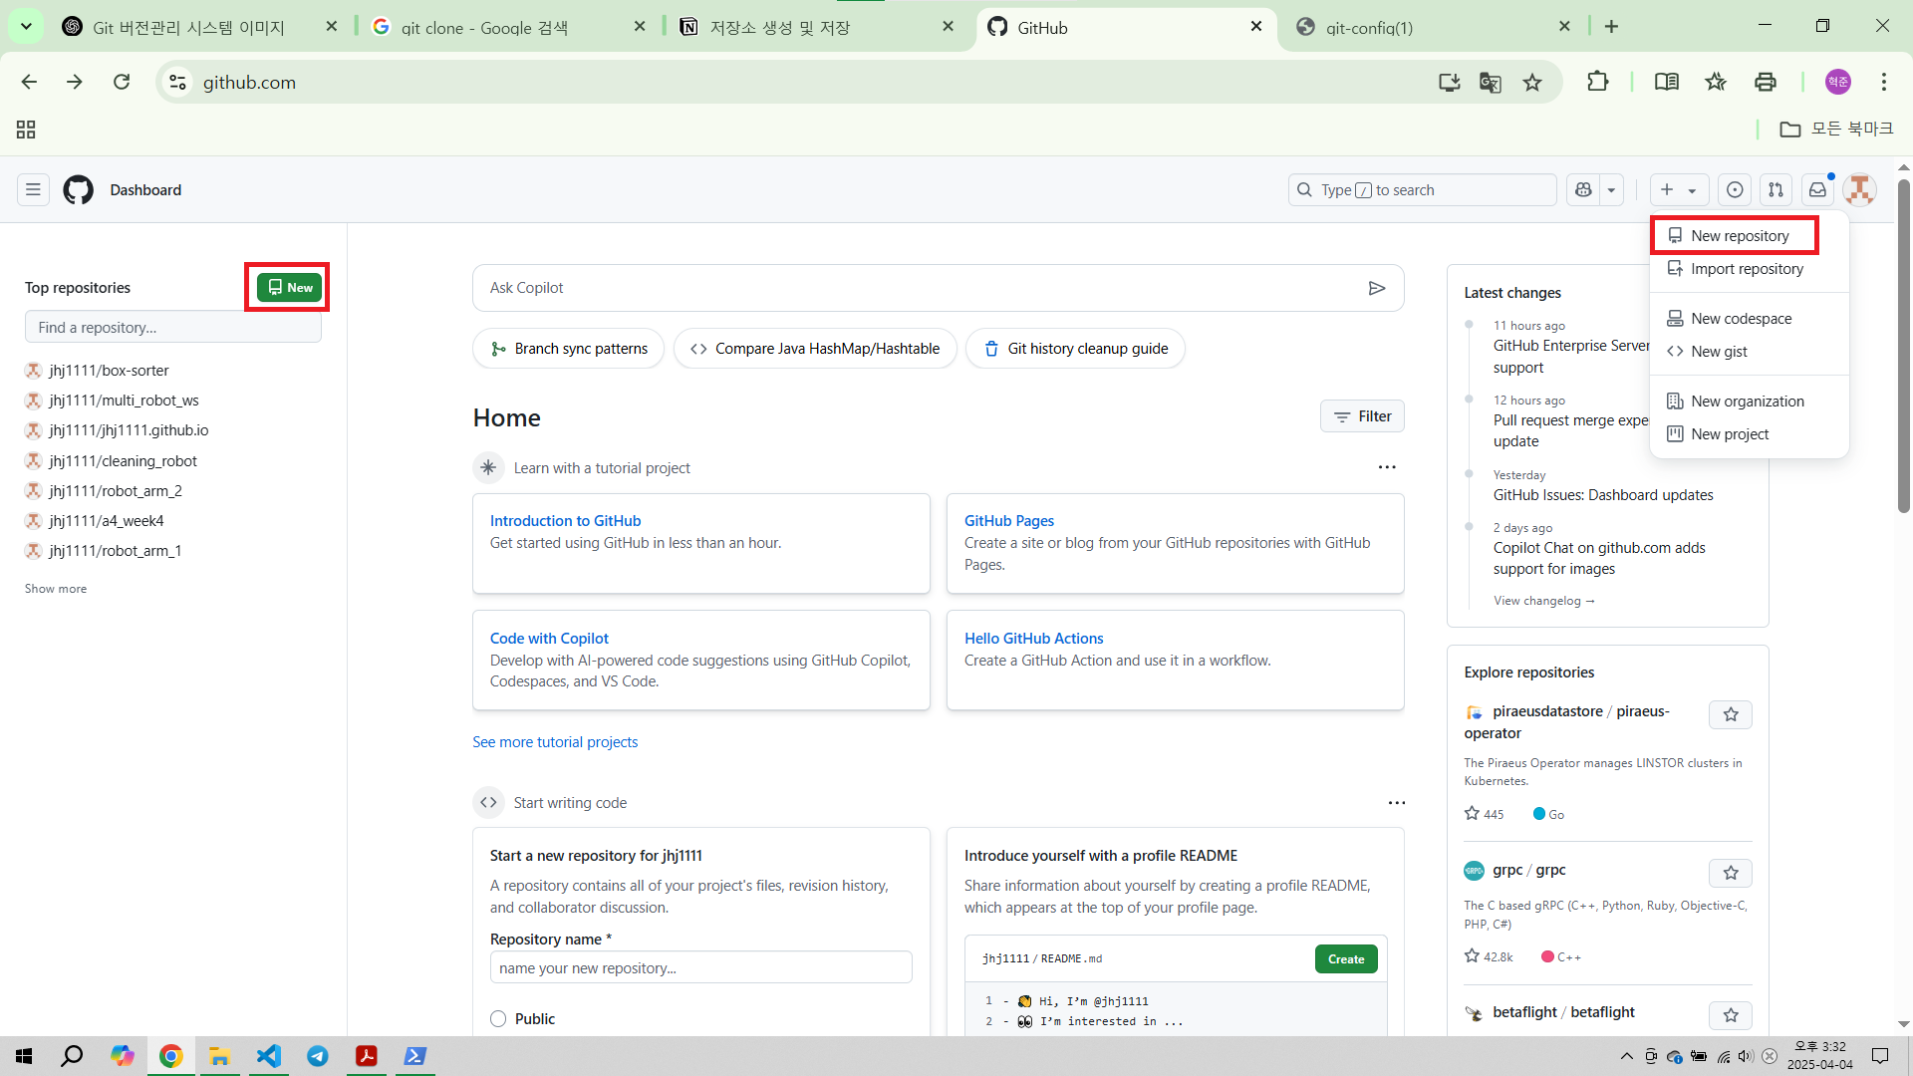This screenshot has width=1913, height=1076.
Task: Click the GitHub octocat logo
Action: point(78,189)
